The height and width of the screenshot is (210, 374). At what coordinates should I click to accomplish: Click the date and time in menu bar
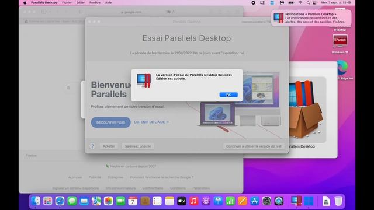336,2
